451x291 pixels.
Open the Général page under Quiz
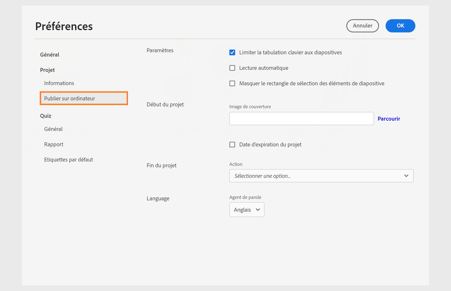(x=54, y=129)
